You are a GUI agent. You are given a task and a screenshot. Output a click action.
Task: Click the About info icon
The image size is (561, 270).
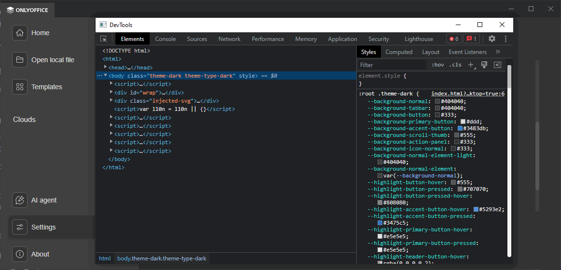tap(20, 254)
